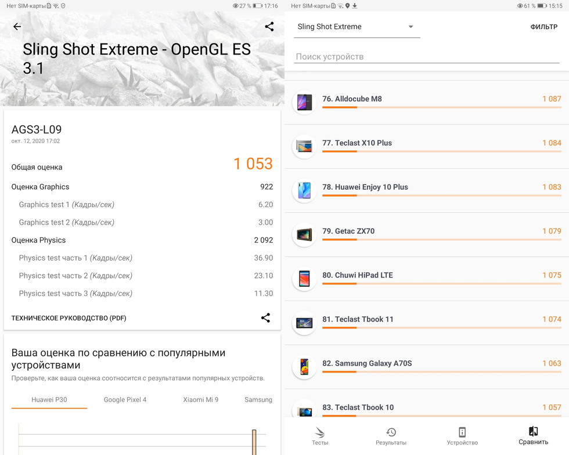The image size is (569, 455).
Task: Select row 83. Teclast Tbook 10
Action: tap(427, 403)
